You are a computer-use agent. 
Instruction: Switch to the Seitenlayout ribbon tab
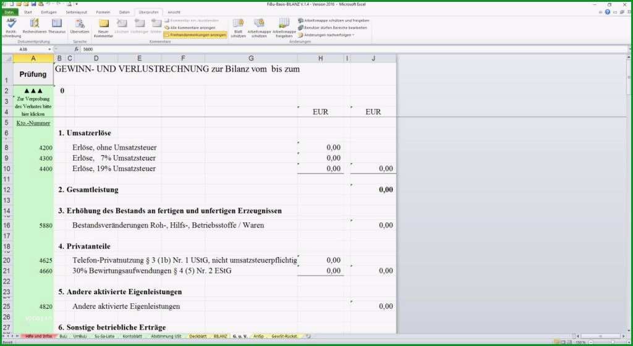(76, 12)
